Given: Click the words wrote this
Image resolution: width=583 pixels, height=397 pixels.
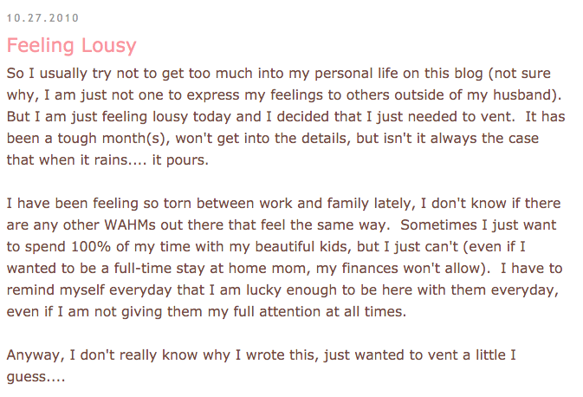Looking at the screenshot, I should pos(280,355).
